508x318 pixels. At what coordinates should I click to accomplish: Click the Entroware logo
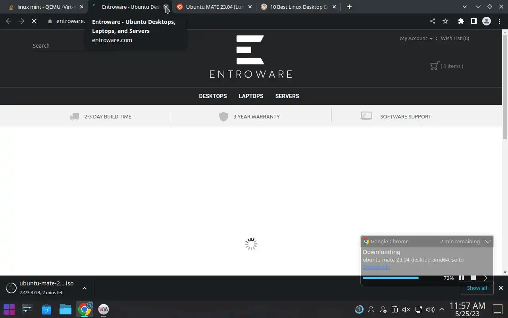tap(251, 56)
